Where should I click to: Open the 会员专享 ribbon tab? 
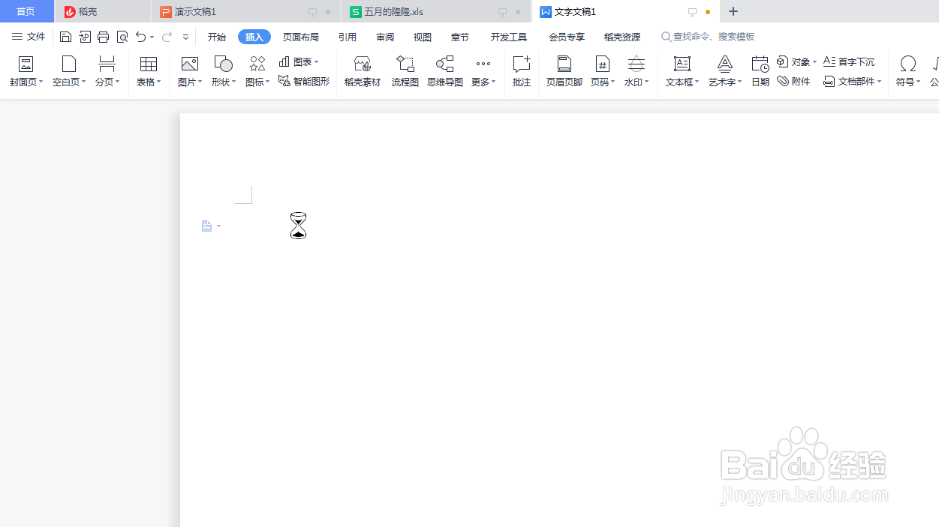(x=567, y=37)
